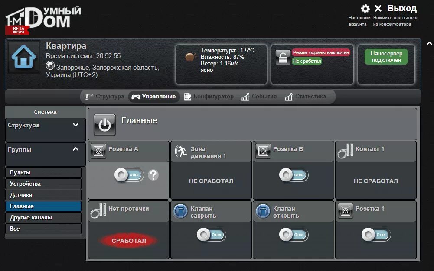Open the Статистика tab
Screen dimensions: 434x271
point(306,97)
